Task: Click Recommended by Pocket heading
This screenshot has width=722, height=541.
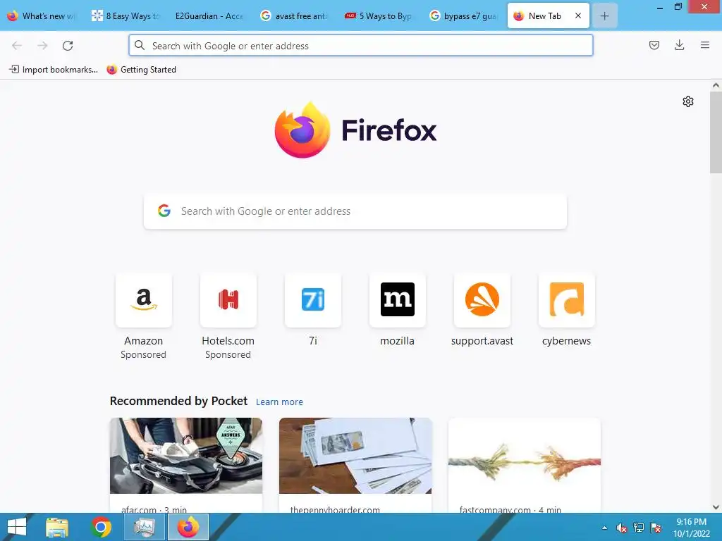Action: tap(178, 401)
